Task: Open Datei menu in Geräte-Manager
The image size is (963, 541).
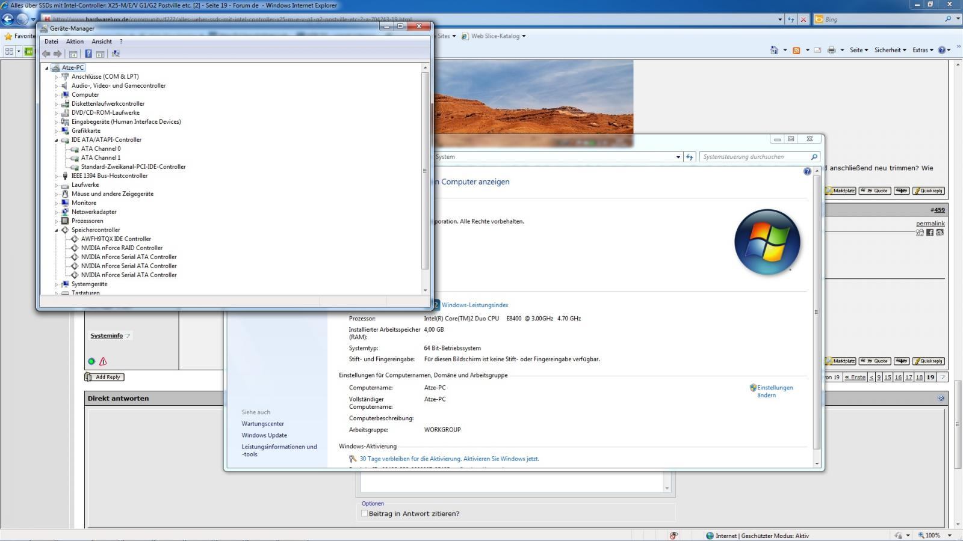Action: [x=51, y=41]
